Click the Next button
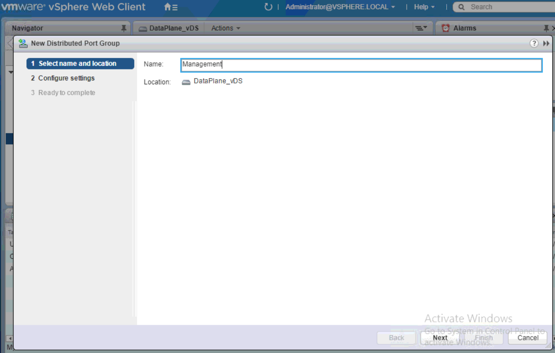This screenshot has width=555, height=353. [440, 338]
